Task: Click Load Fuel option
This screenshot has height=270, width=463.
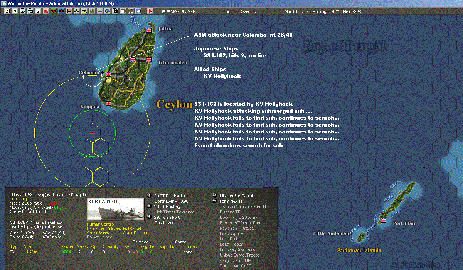Action: (228, 239)
